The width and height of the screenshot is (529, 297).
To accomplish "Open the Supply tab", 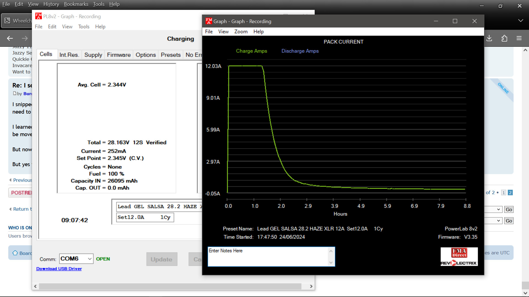I will (x=93, y=55).
